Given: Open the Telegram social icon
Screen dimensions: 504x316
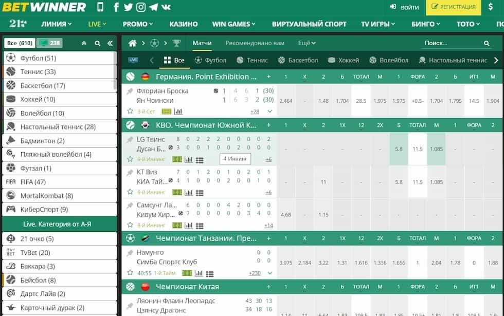Looking at the screenshot, I should click(153, 7).
